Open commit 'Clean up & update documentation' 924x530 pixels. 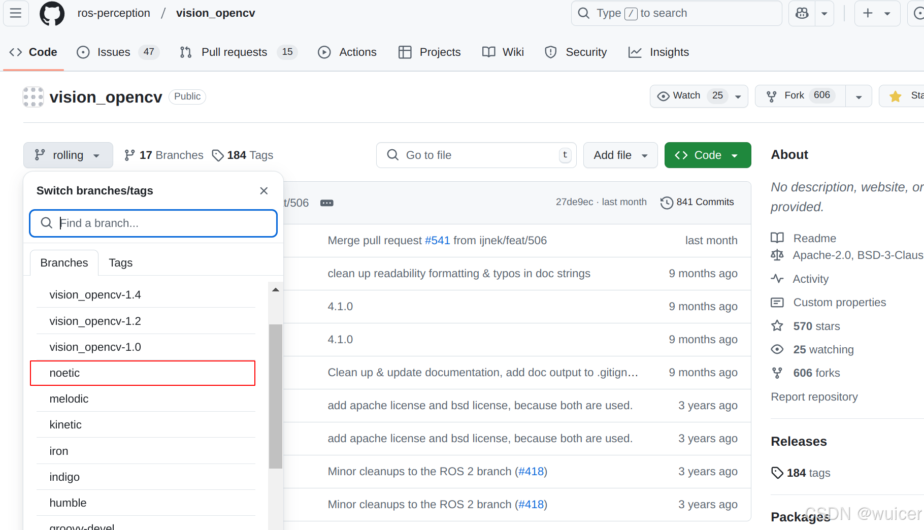point(483,373)
